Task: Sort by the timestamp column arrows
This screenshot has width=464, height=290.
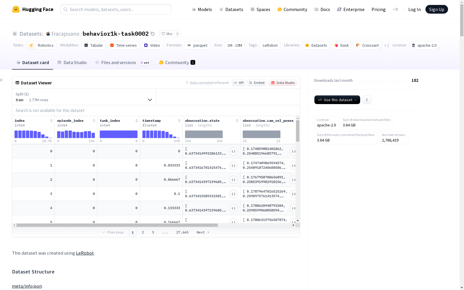Action: point(179,121)
